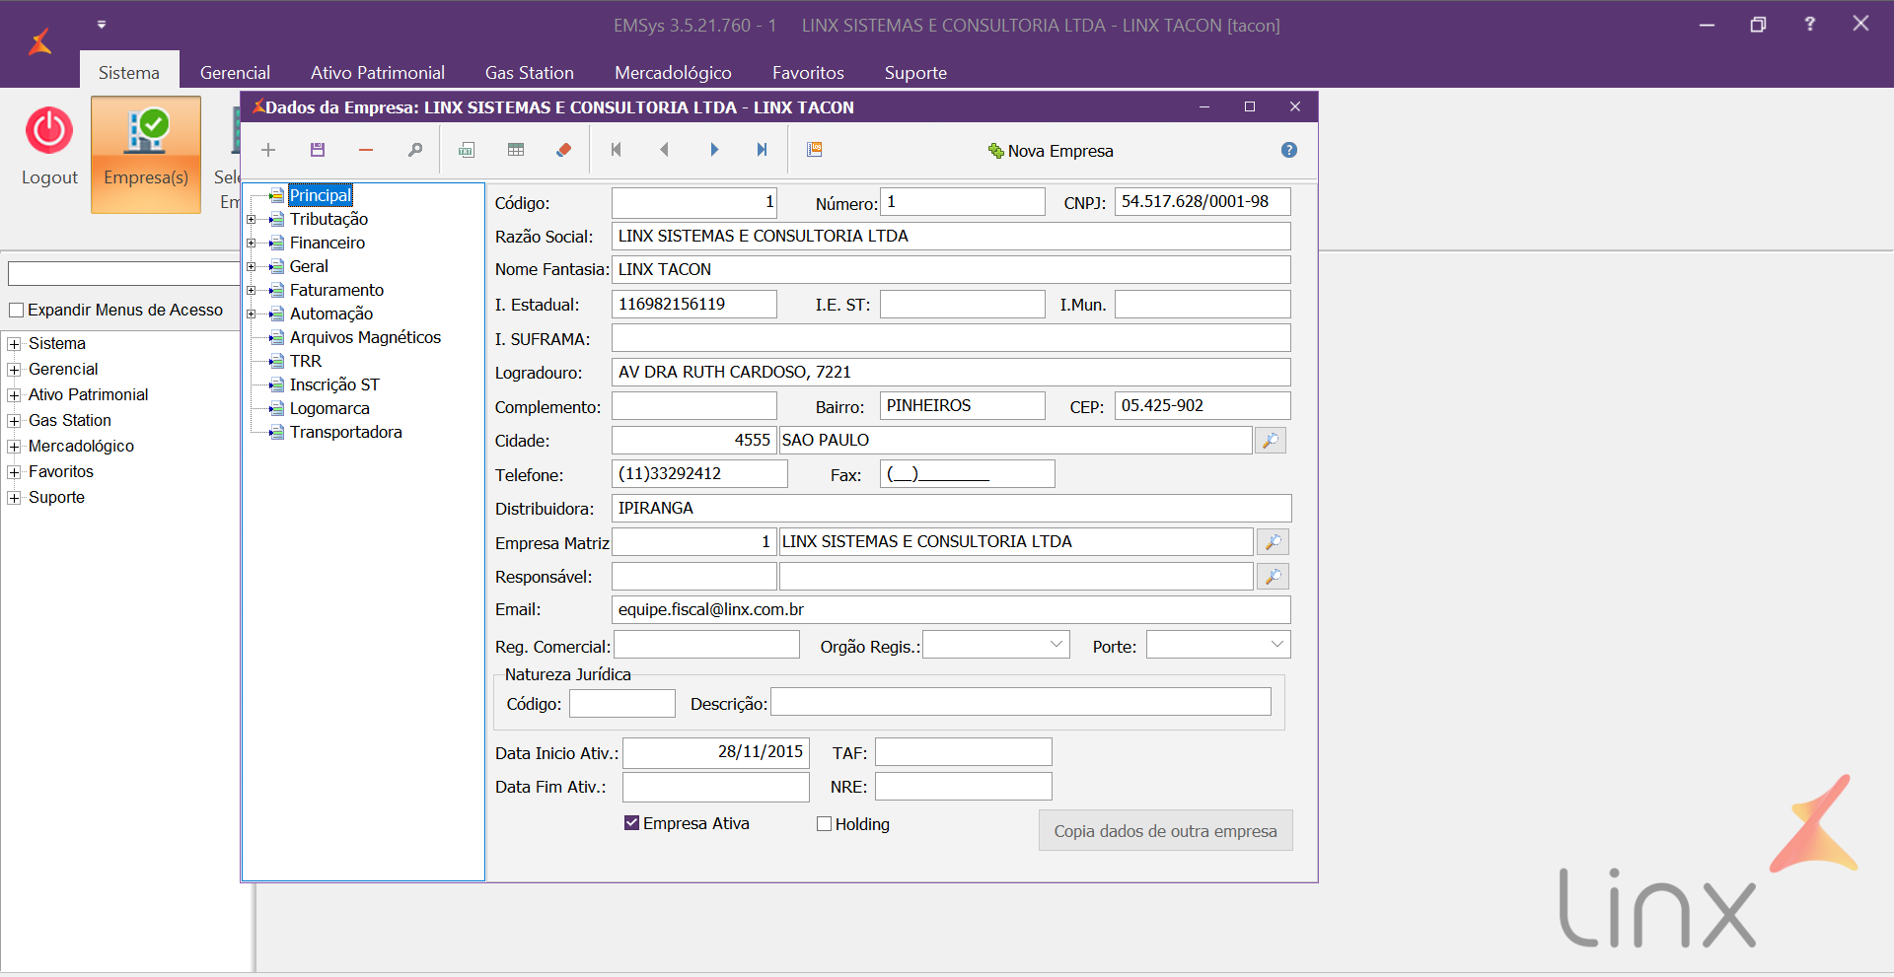Click Copia dados de outra empresa button
The width and height of the screenshot is (1894, 977).
(1165, 831)
